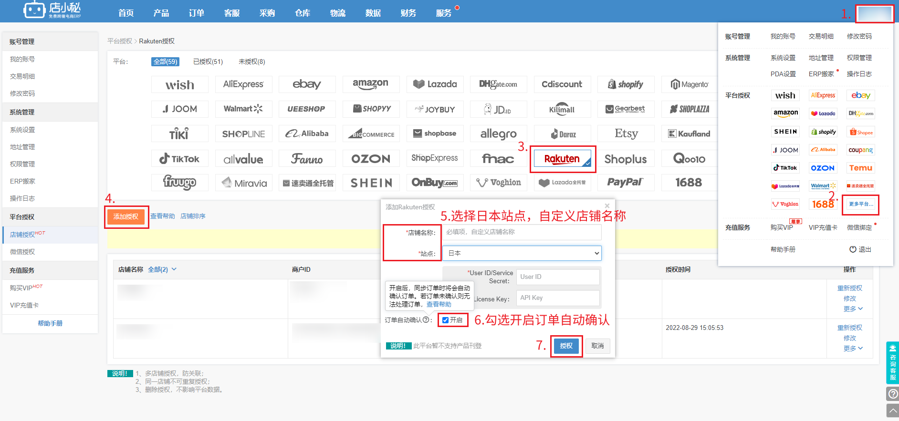Open the user account menu at top right
This screenshot has width=899, height=421.
pos(874,14)
